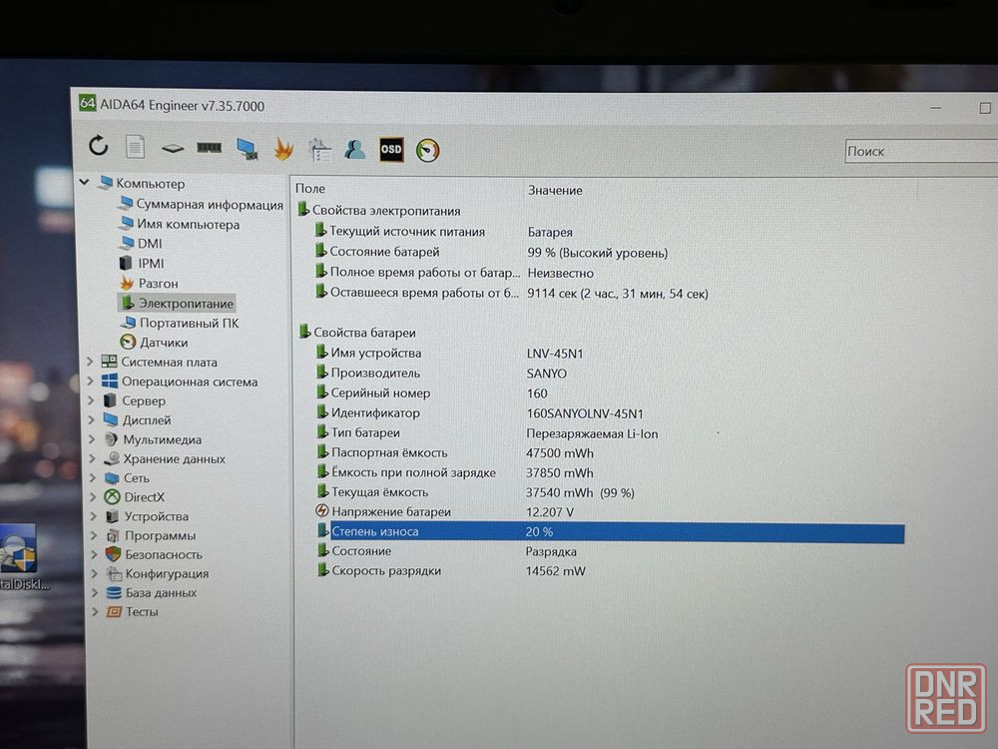Click the Конфигурация tree icon
The height and width of the screenshot is (749, 998).
tap(114, 573)
